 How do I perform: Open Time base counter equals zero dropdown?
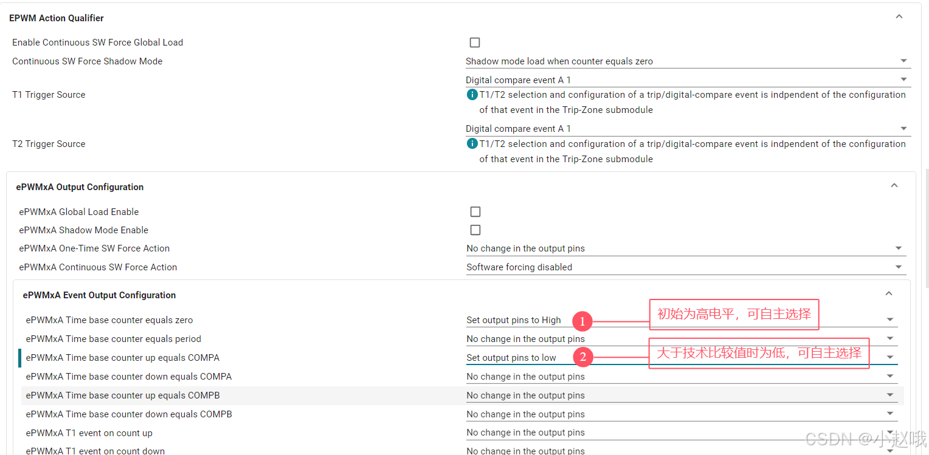682,320
